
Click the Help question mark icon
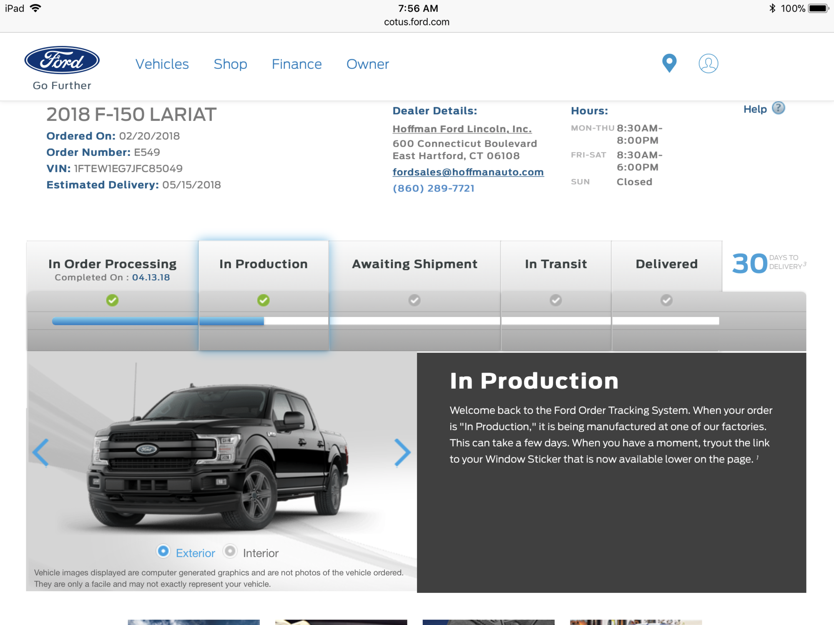(778, 108)
